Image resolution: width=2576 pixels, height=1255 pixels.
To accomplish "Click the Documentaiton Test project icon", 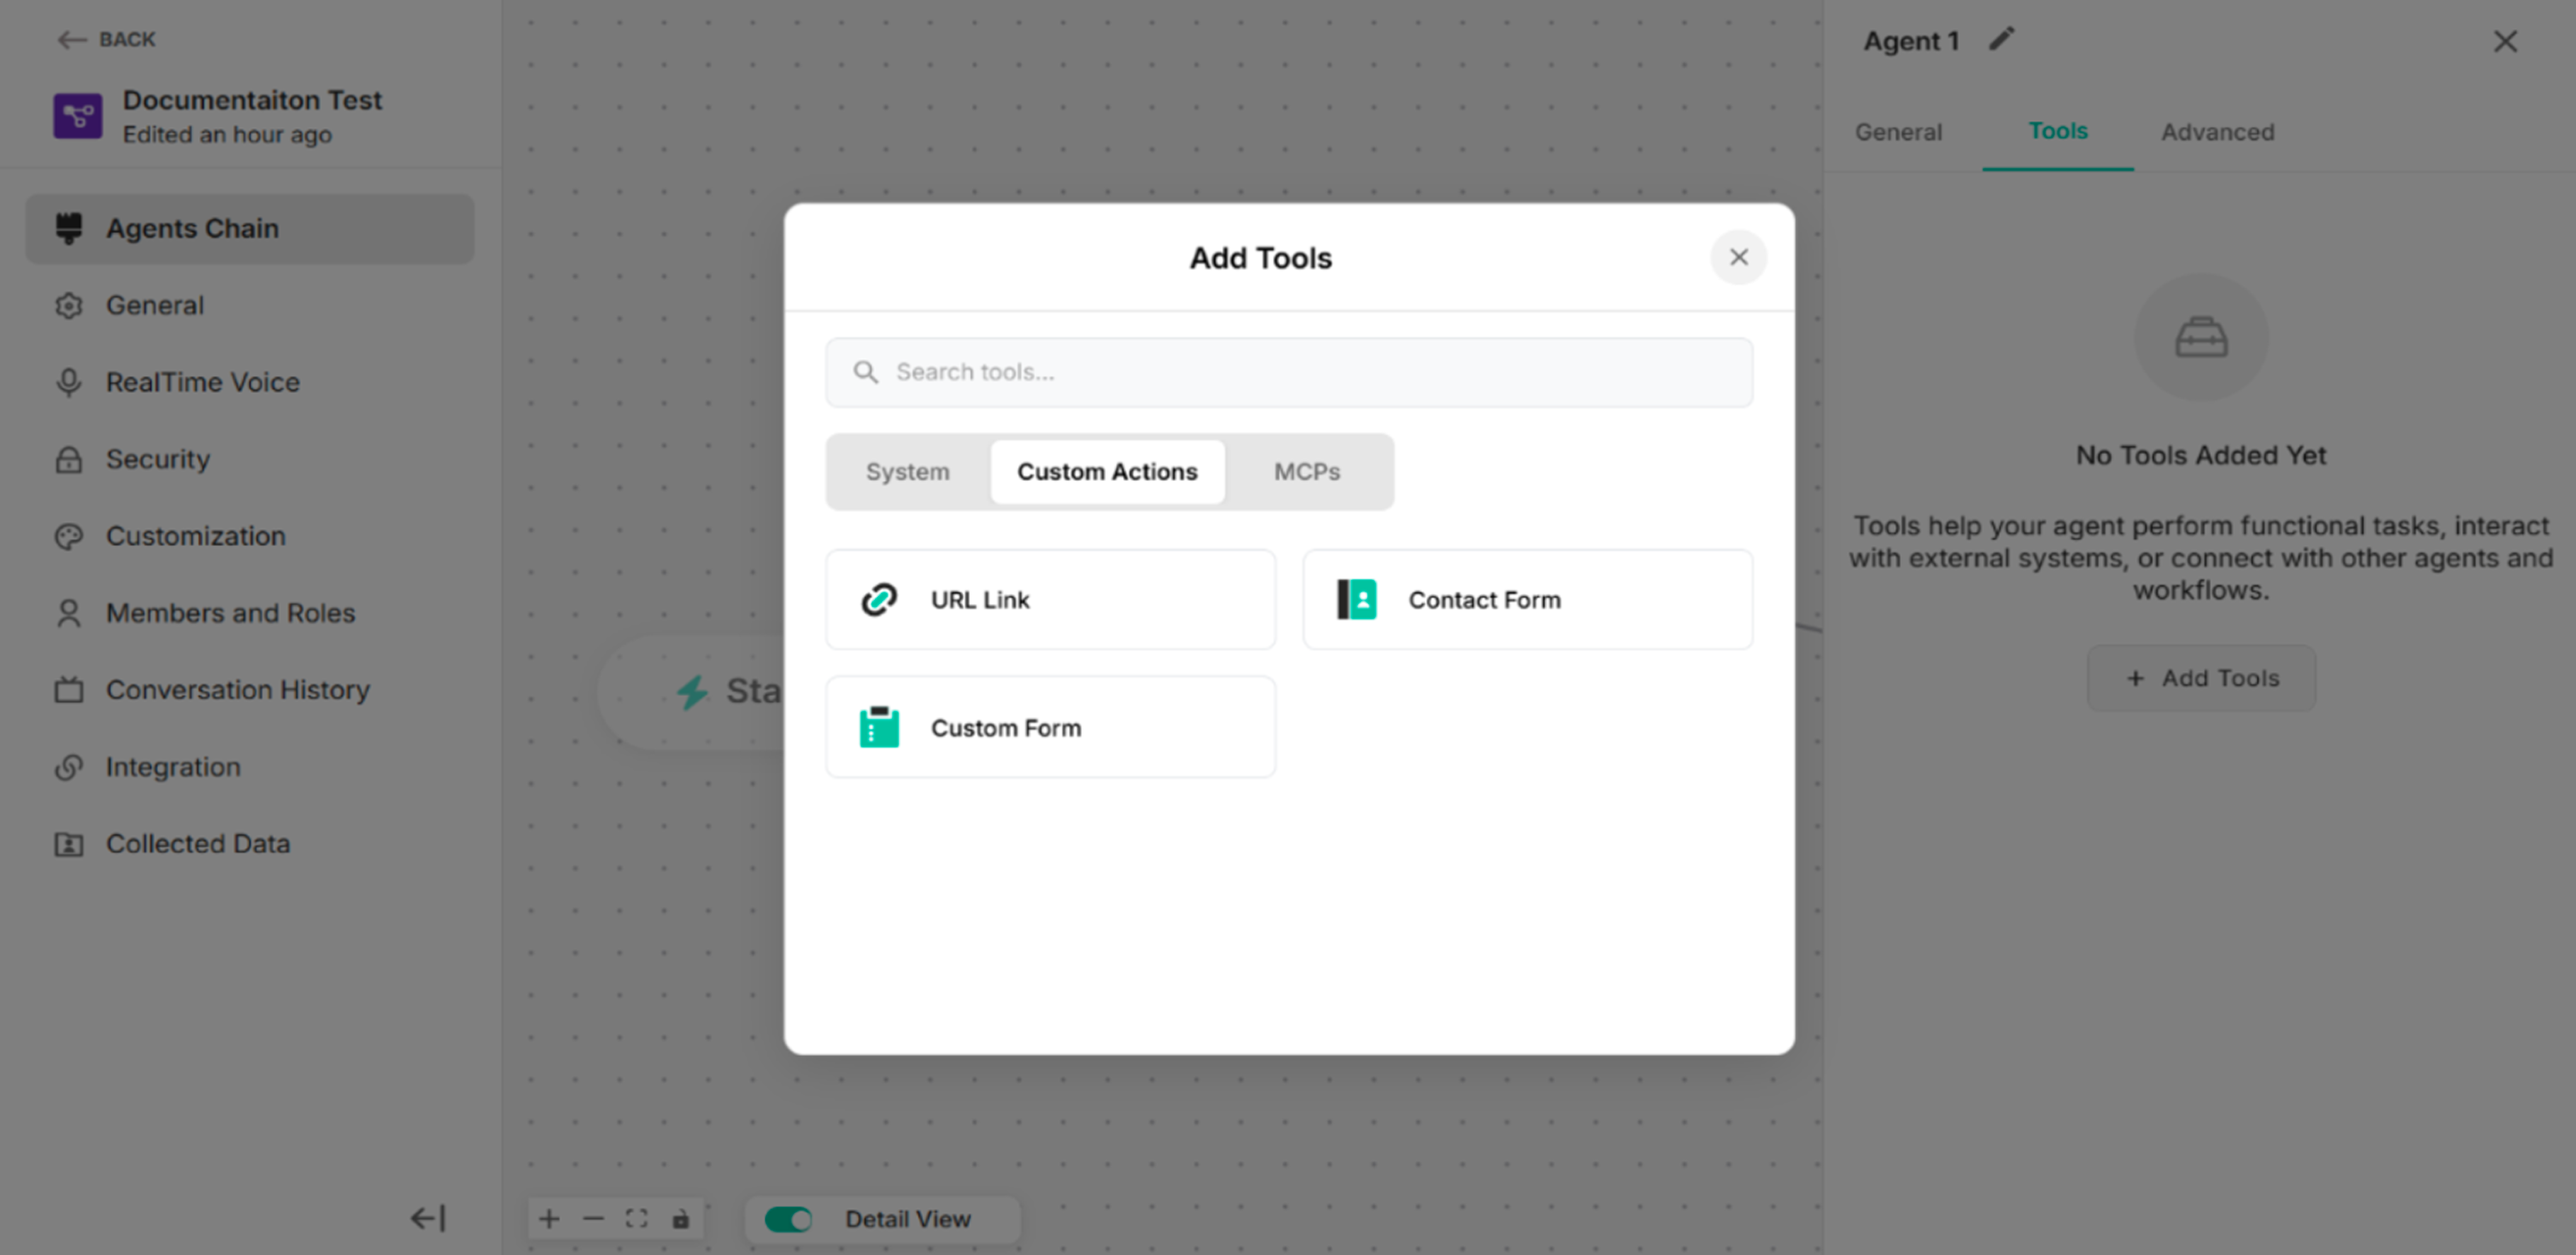I will pyautogui.click(x=77, y=116).
